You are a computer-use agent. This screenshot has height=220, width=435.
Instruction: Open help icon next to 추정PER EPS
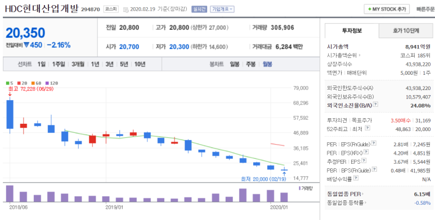[364, 160]
